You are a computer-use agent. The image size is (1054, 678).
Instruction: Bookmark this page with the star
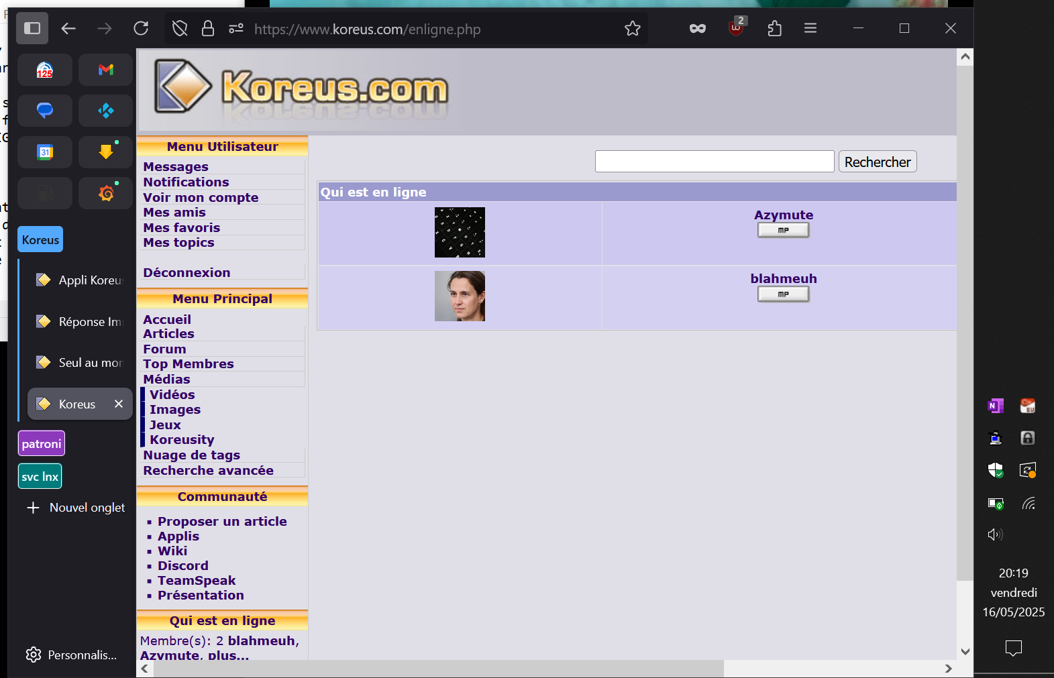[633, 28]
